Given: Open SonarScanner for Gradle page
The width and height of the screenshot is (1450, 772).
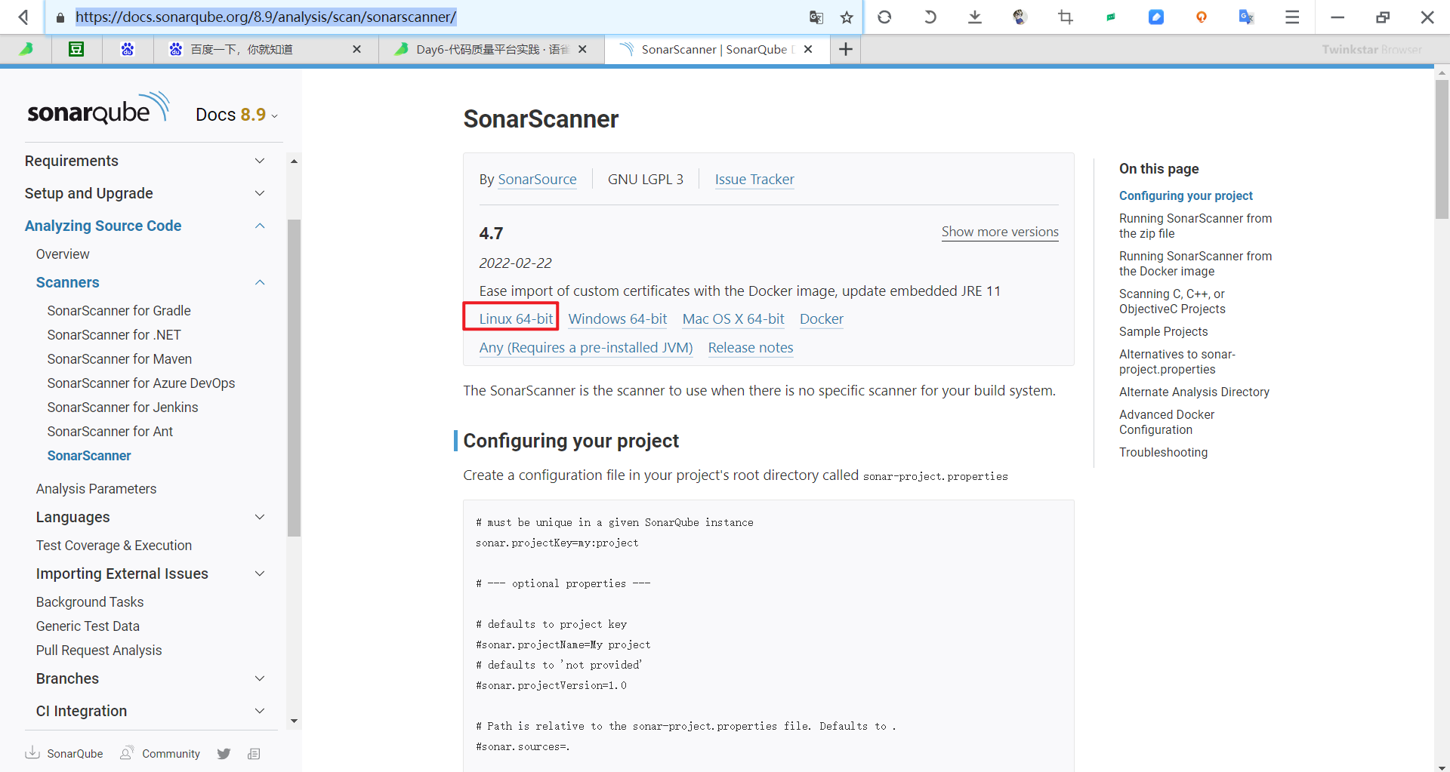Looking at the screenshot, I should pyautogui.click(x=119, y=311).
